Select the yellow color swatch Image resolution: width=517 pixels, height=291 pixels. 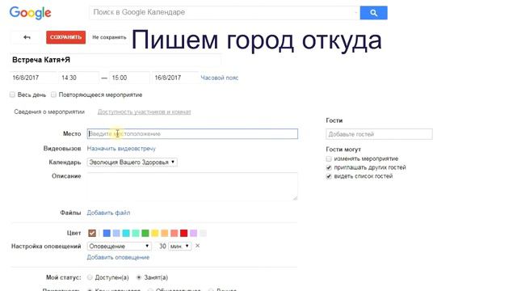155,234
